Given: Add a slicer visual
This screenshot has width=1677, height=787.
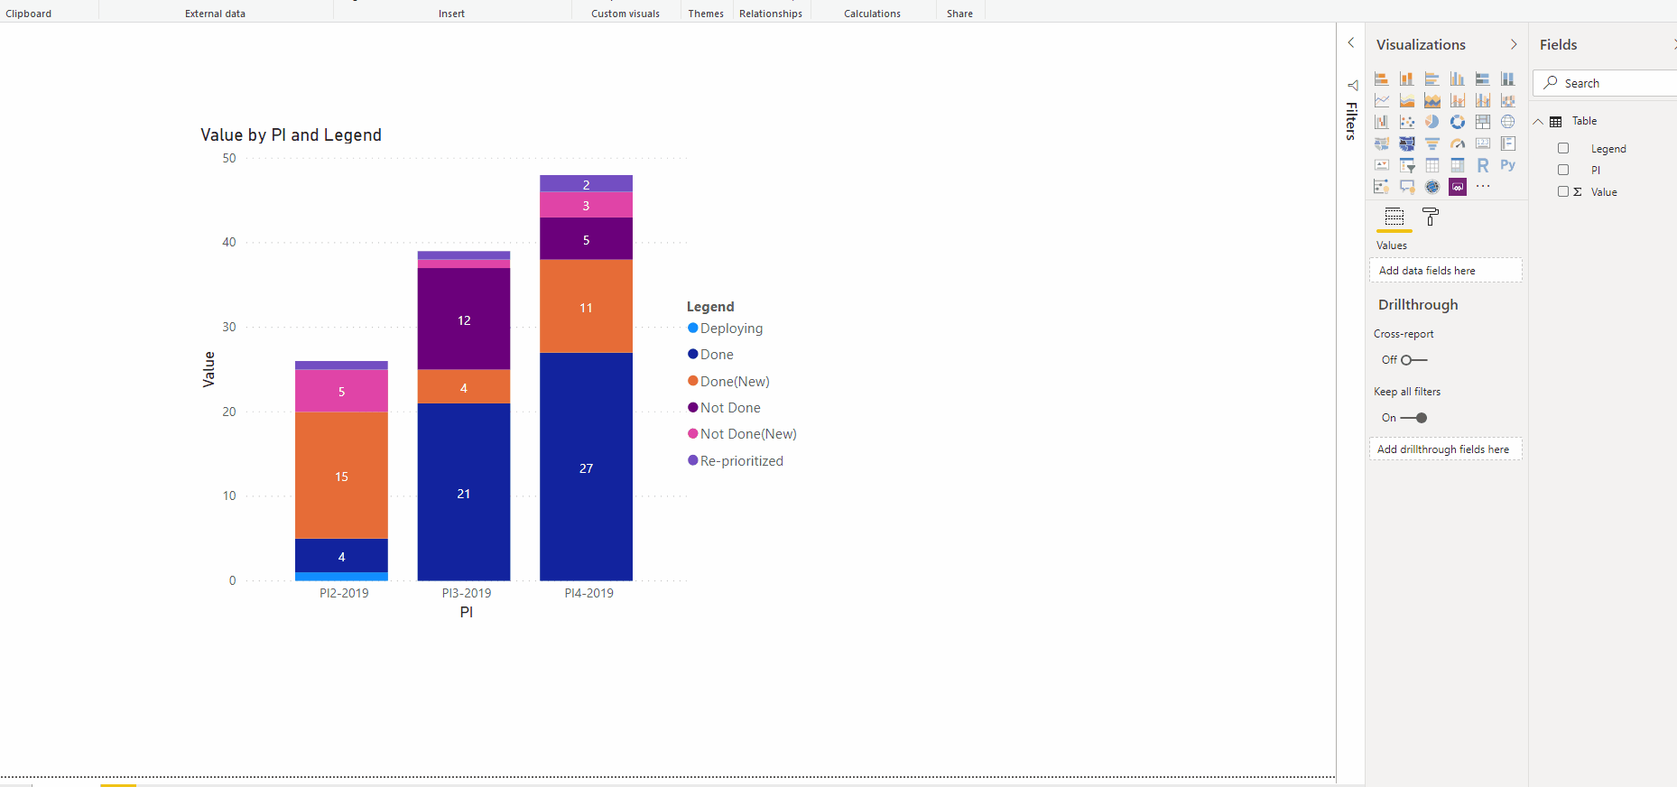Looking at the screenshot, I should (x=1406, y=165).
